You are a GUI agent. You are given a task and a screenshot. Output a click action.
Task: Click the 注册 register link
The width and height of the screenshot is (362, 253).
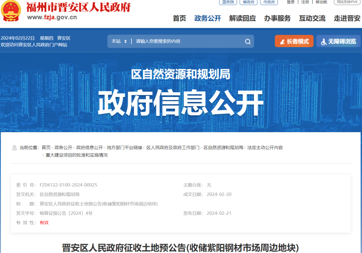point(304,3)
